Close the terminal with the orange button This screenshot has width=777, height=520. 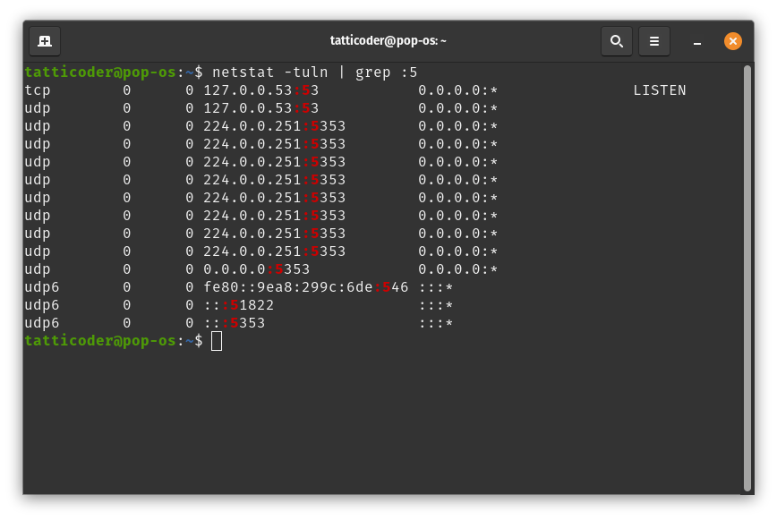click(732, 41)
